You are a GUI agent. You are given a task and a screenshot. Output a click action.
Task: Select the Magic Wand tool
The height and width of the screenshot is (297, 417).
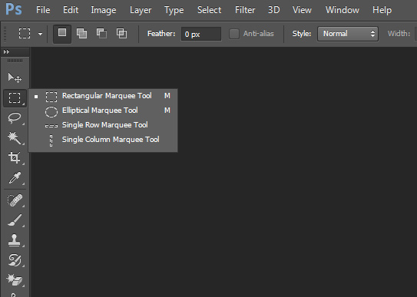(15, 138)
